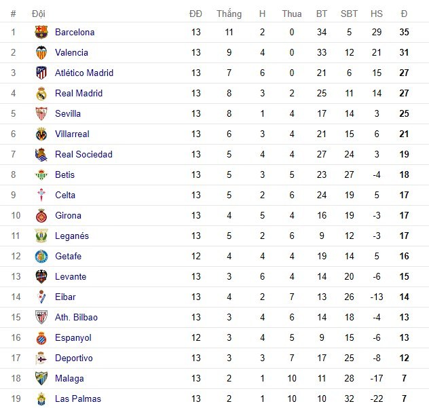Click the Girona club crest icon

(x=41, y=215)
